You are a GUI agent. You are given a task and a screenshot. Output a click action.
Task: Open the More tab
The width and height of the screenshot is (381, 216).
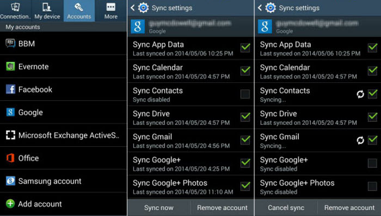(x=111, y=11)
